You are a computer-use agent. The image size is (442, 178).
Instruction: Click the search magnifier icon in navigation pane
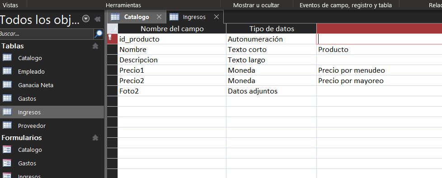99,34
